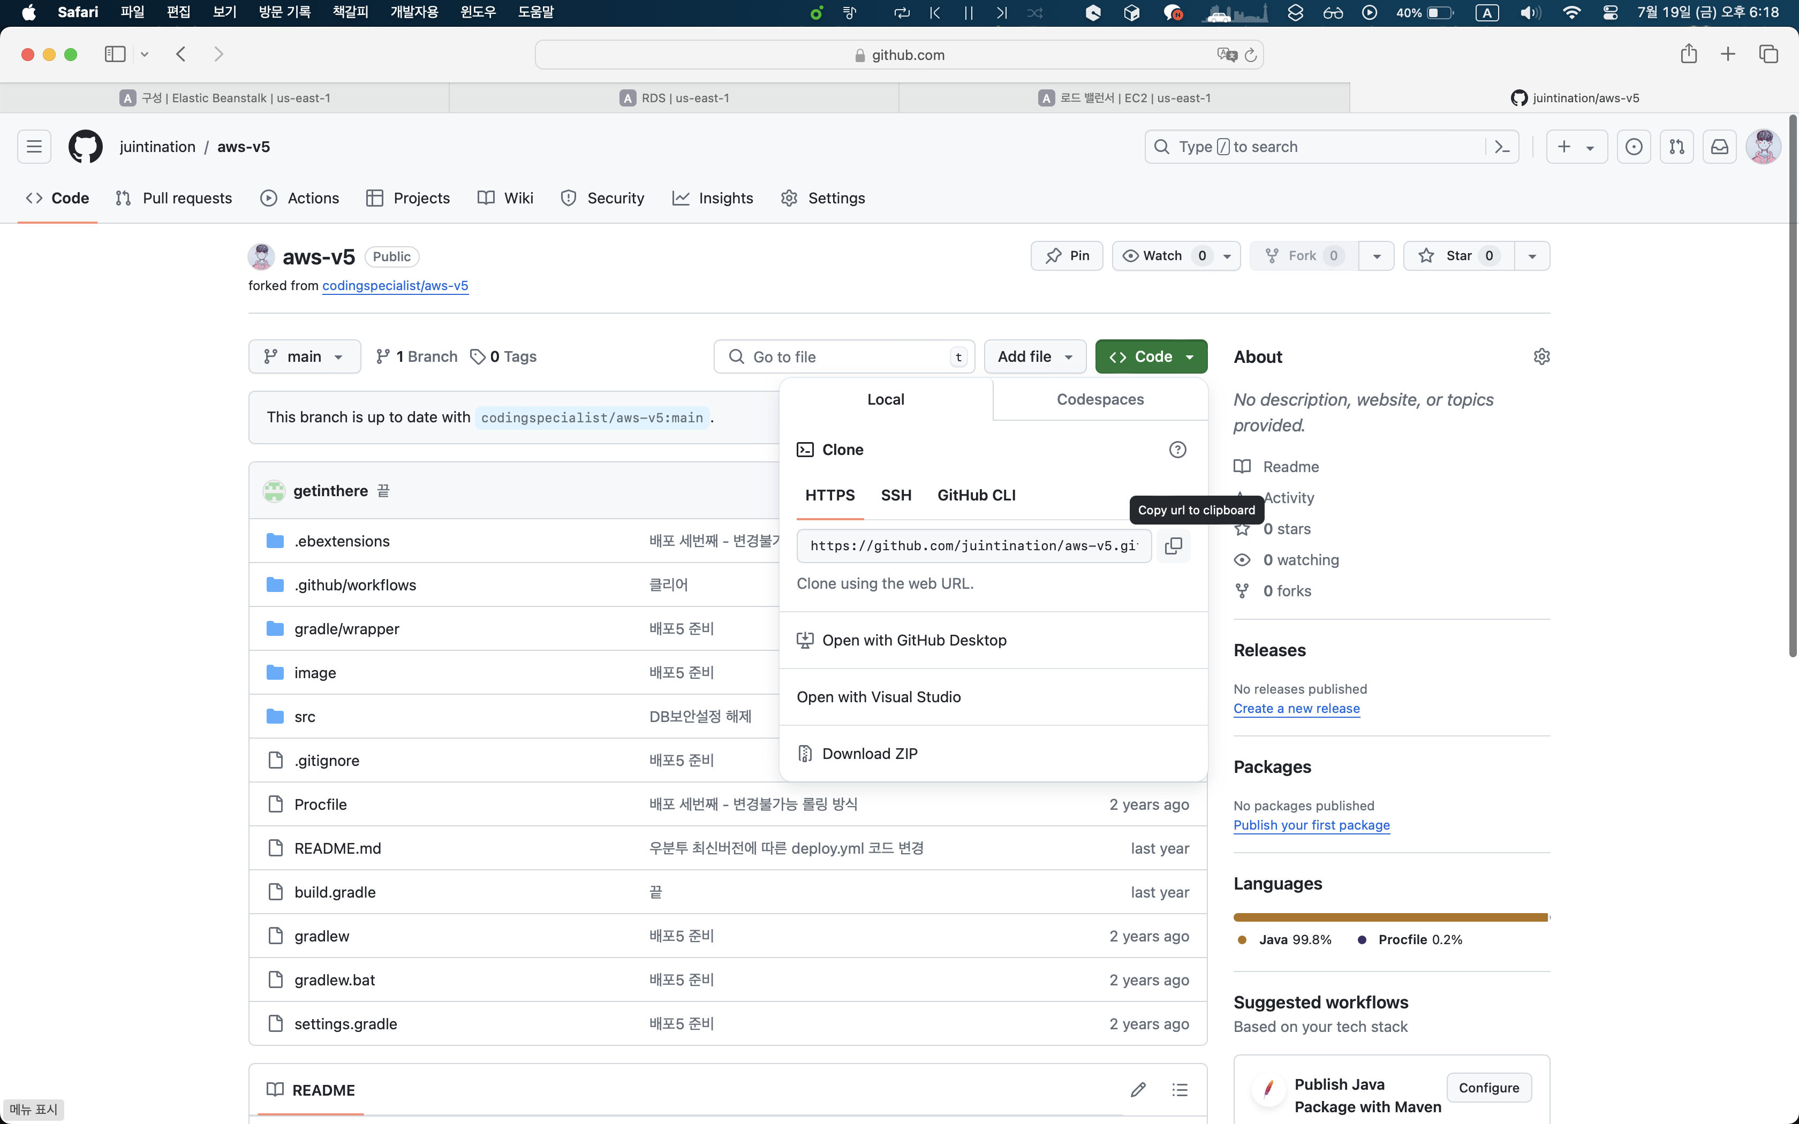The image size is (1799, 1124).
Task: Open the README outline list icon
Action: coord(1180,1090)
